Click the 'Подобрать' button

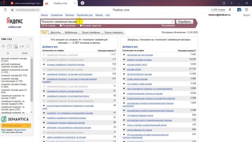(185, 22)
